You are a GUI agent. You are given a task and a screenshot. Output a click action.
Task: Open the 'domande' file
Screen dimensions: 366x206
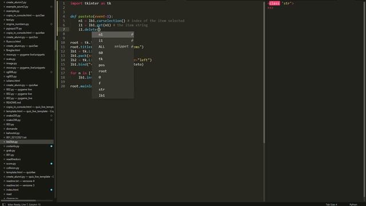(11, 129)
